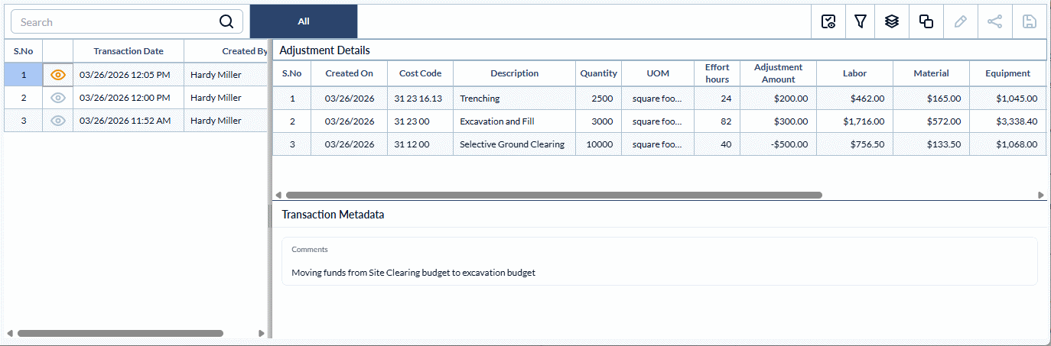The image size is (1051, 346).
Task: Click the pencil edit icon
Action: pos(960,21)
